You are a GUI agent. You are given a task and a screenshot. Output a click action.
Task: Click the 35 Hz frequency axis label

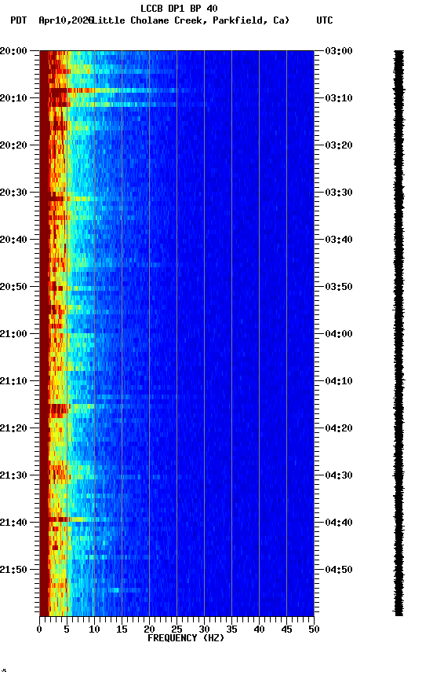tap(231, 629)
